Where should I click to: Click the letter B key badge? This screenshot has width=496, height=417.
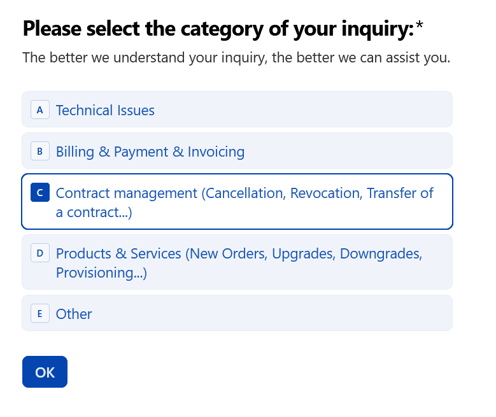39,152
